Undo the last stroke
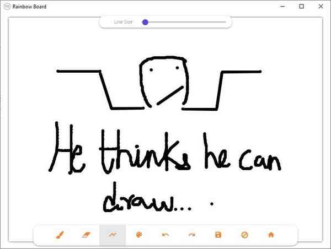The image size is (331, 249). [165, 235]
